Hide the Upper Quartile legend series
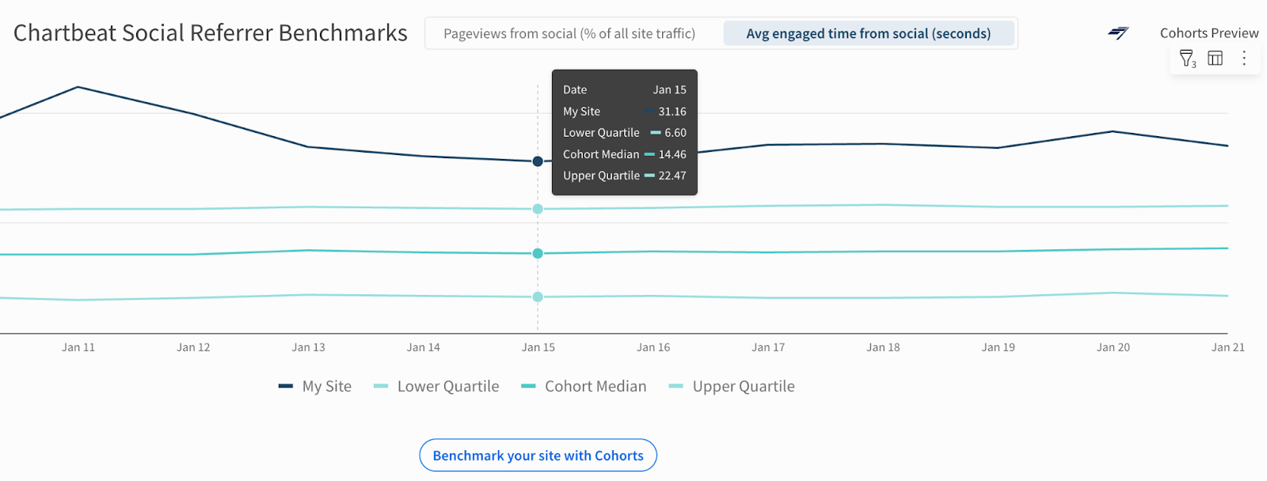 tap(743, 386)
